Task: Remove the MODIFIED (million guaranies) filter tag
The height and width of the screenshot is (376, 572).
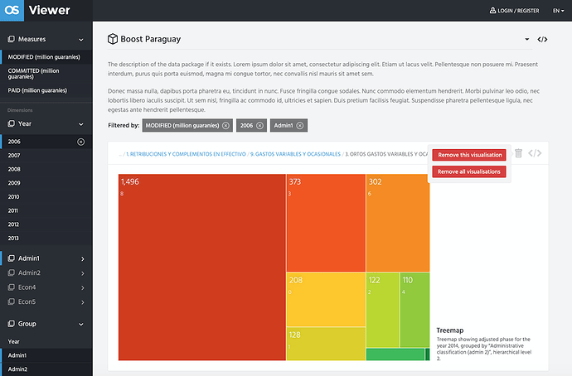Action: (x=225, y=125)
